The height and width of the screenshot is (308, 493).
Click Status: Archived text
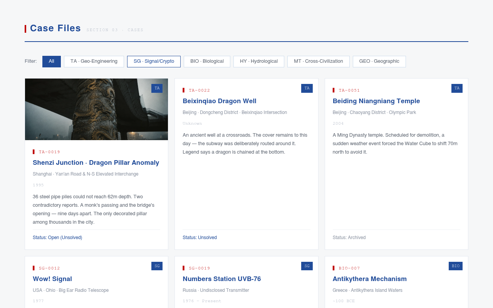(x=349, y=238)
